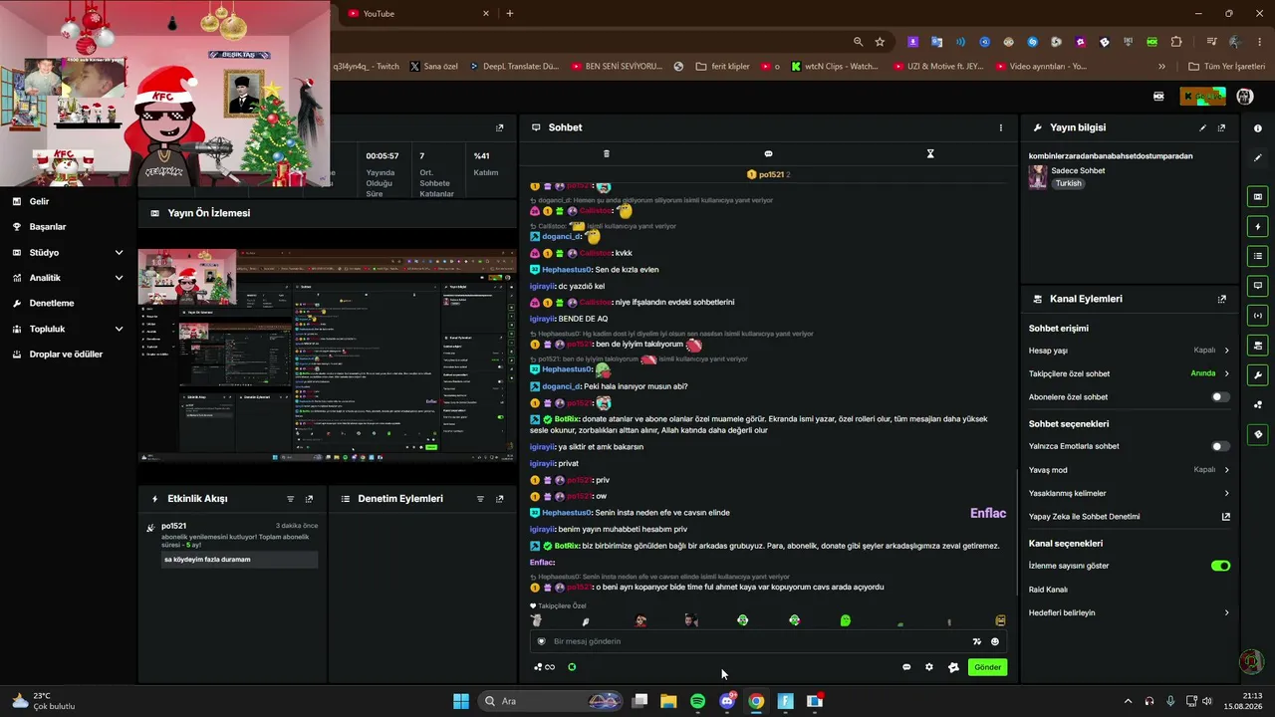Pop out the Yayın bilgisi panel
Image resolution: width=1275 pixels, height=717 pixels.
1222,127
